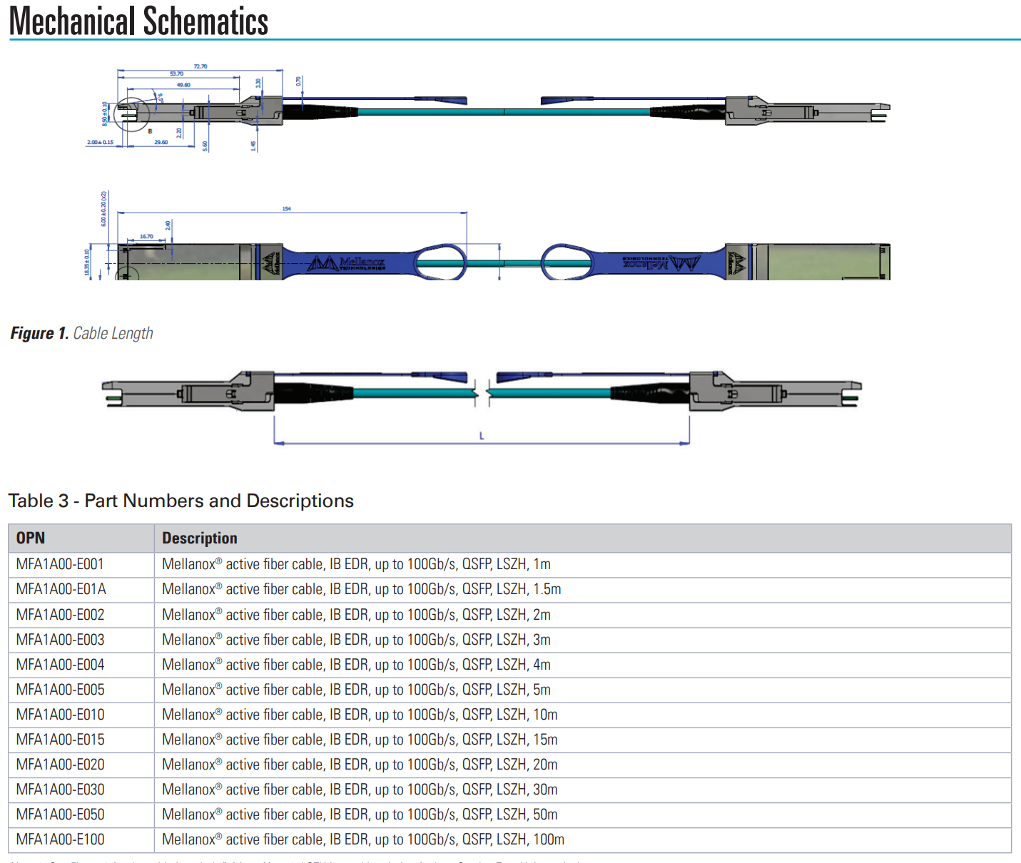
Task: Click the 16.70 dimension label
Action: pyautogui.click(x=146, y=236)
